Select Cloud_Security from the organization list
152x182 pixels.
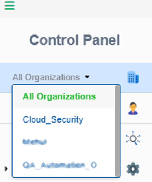coord(53,119)
